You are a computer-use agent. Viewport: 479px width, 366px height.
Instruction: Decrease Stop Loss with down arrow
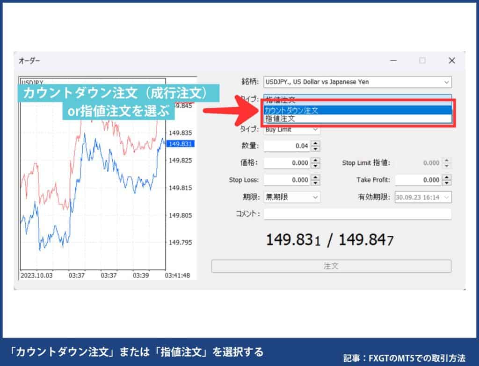[x=315, y=183]
